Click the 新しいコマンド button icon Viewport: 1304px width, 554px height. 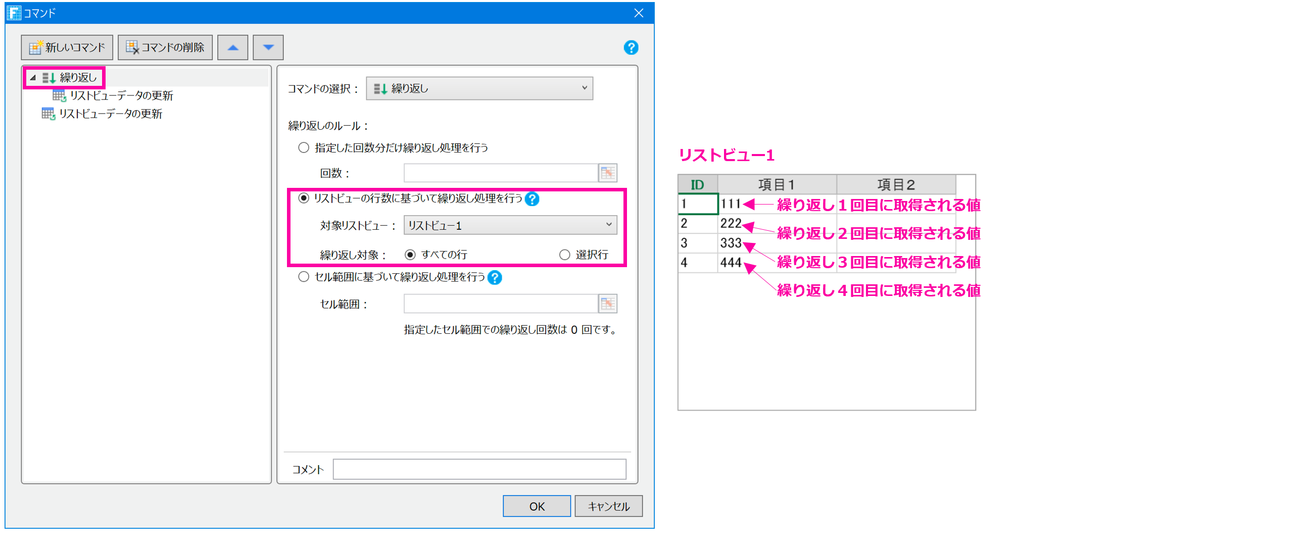(x=35, y=47)
